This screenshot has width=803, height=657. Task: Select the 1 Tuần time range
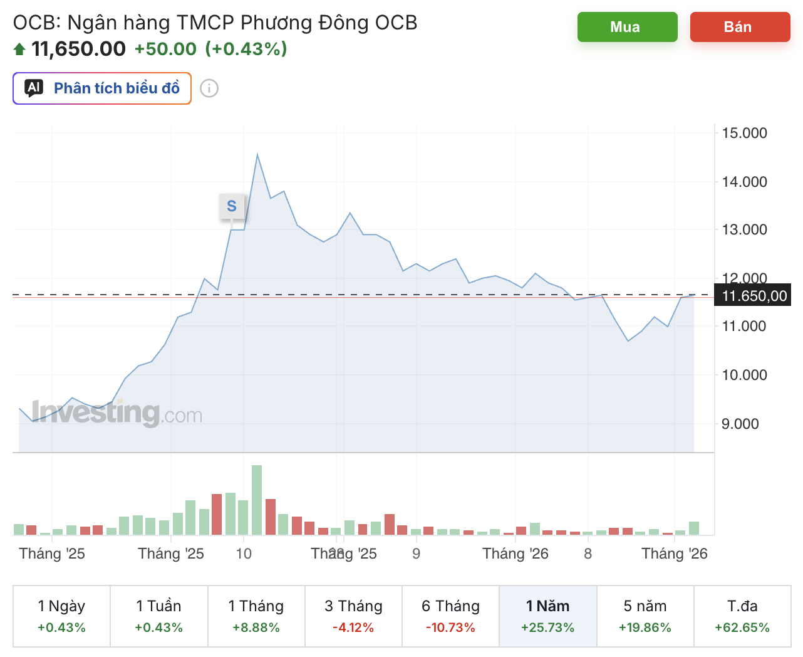159,616
